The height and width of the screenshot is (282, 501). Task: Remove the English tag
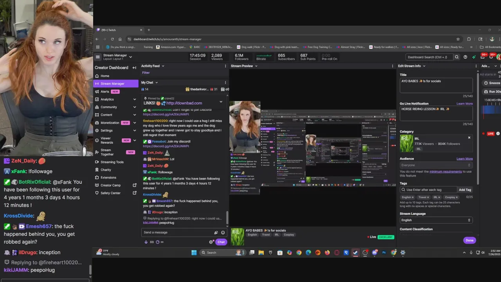click(x=413, y=197)
